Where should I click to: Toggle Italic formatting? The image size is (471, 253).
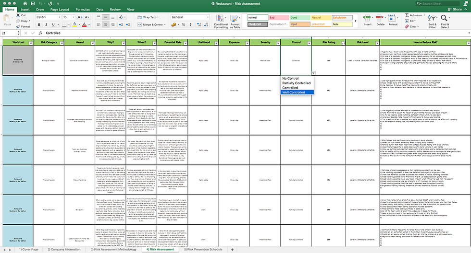tap(46, 24)
